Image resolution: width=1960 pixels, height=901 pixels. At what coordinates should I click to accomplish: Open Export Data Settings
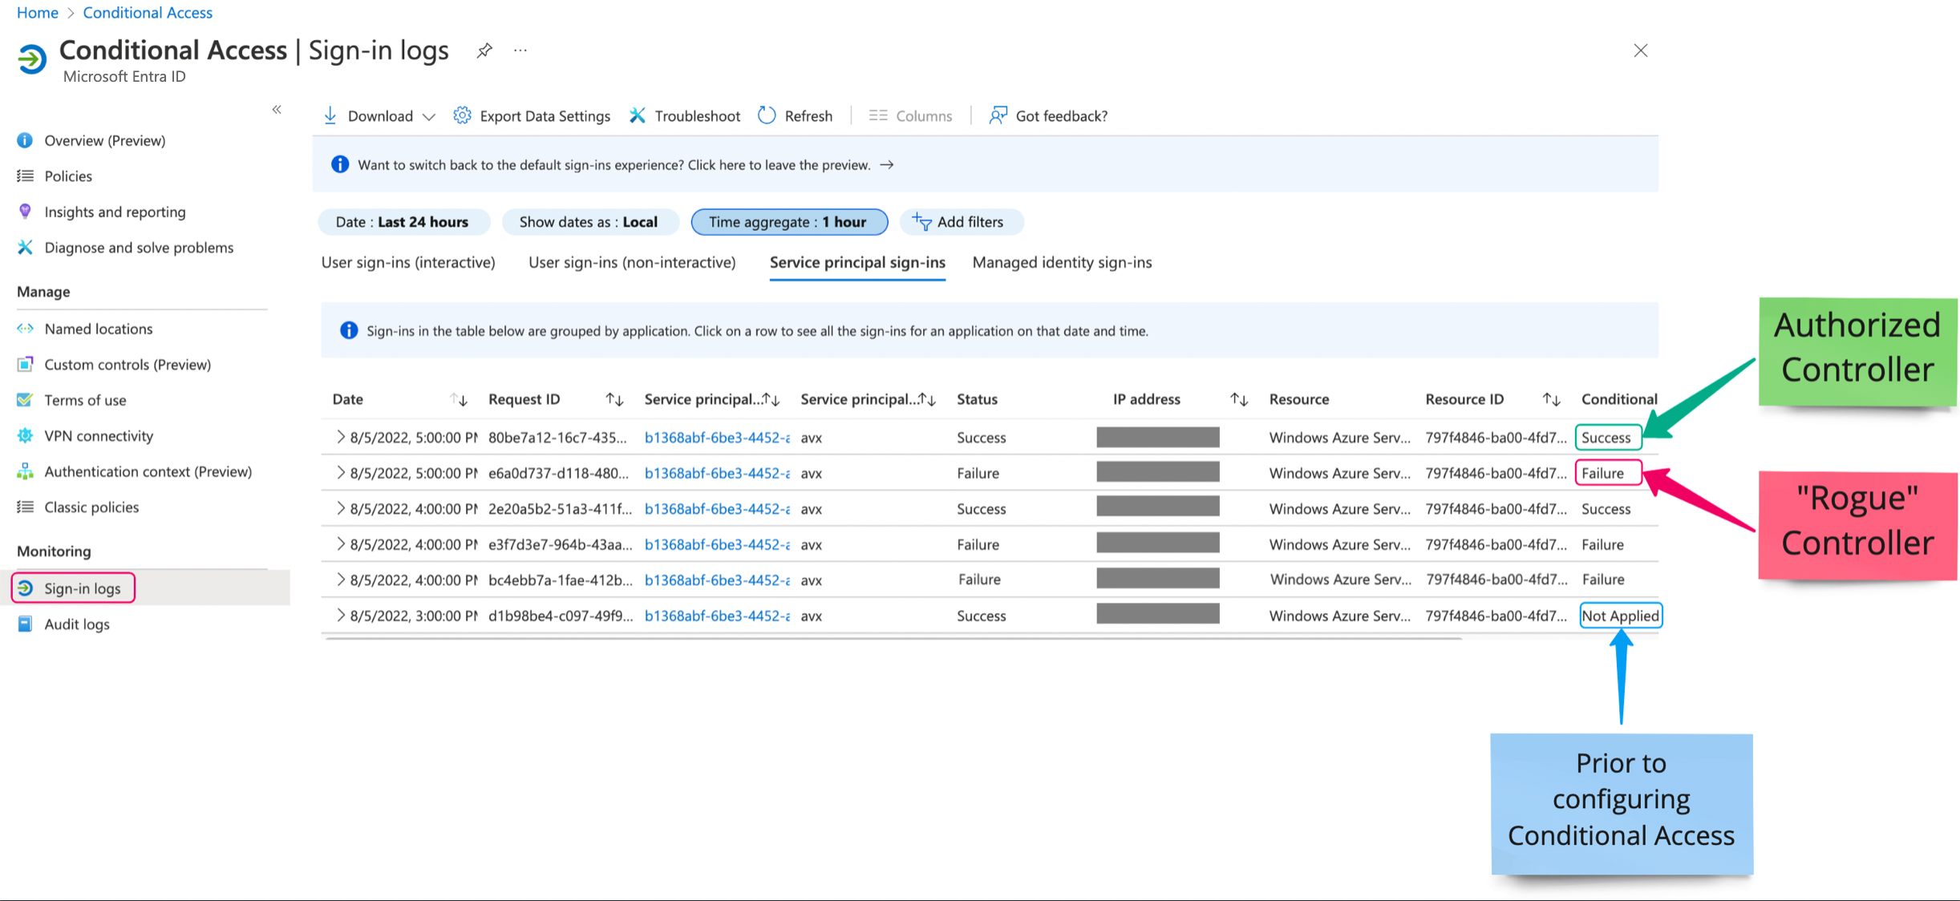point(463,115)
